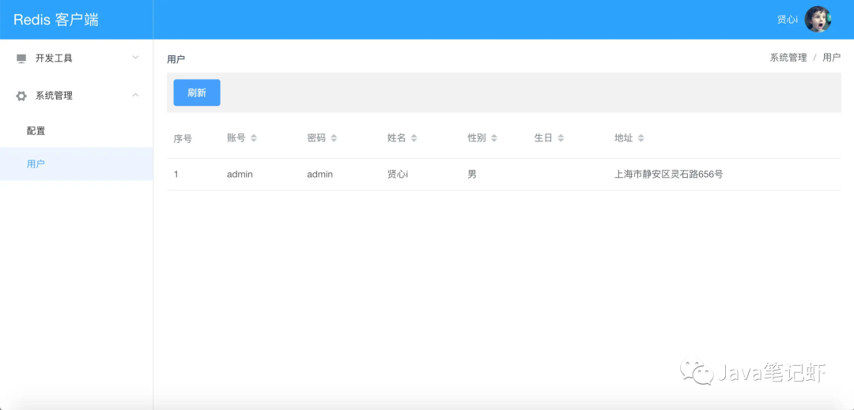Viewport: 854px width, 410px height.
Task: Sort the table by 生日 column
Action: click(561, 138)
